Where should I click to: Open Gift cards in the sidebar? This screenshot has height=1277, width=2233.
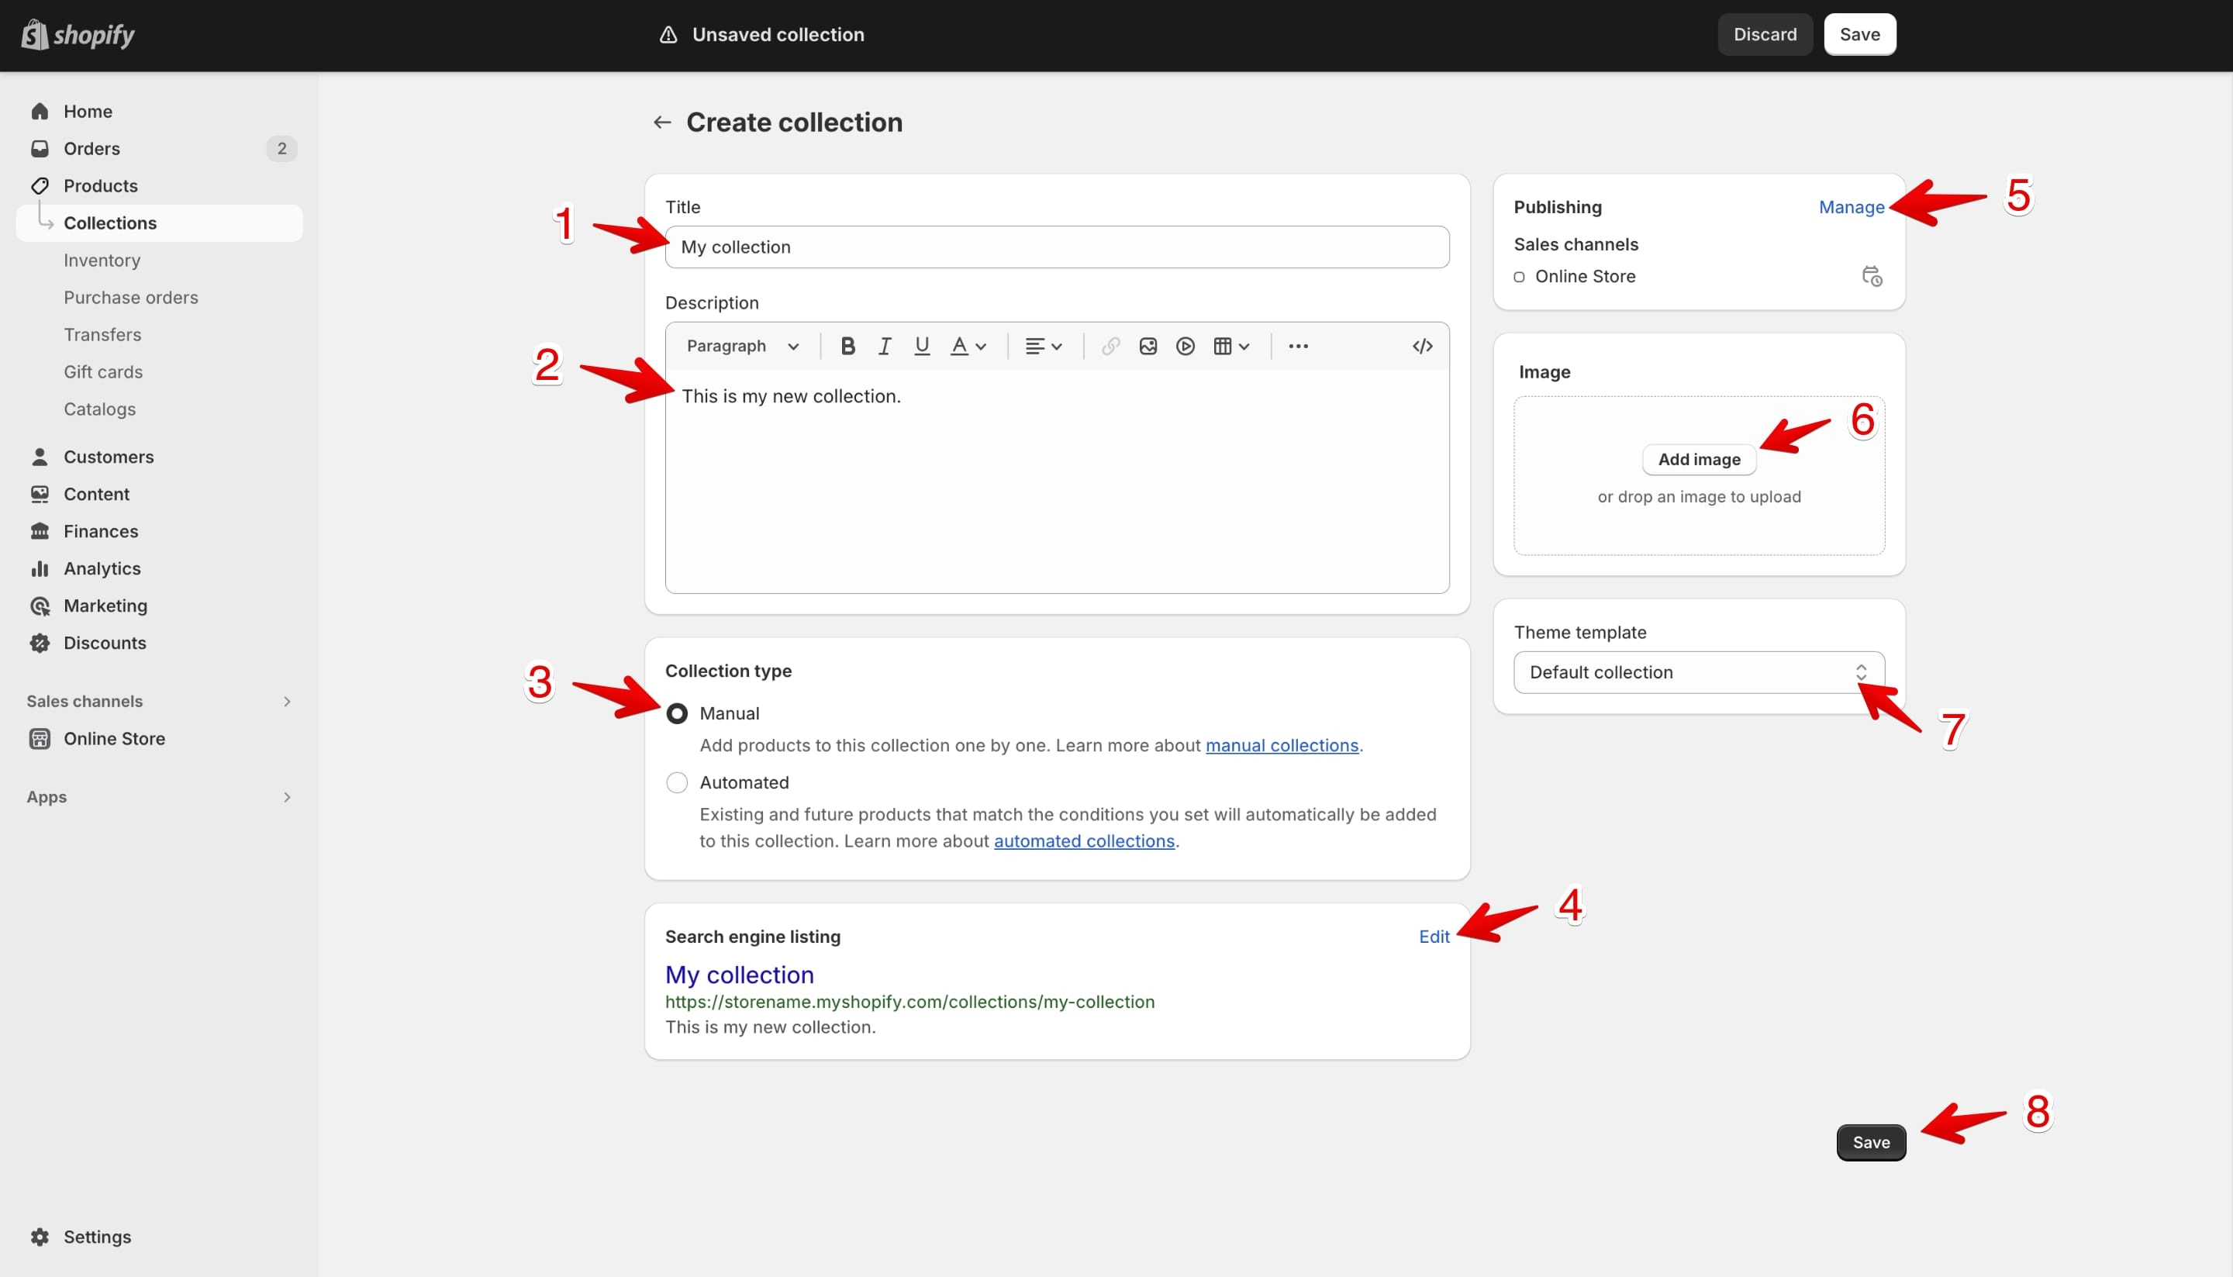tap(102, 372)
